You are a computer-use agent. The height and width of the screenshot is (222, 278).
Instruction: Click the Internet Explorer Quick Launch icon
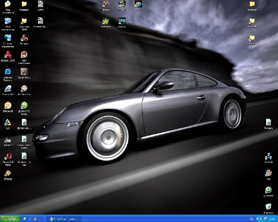(30, 219)
